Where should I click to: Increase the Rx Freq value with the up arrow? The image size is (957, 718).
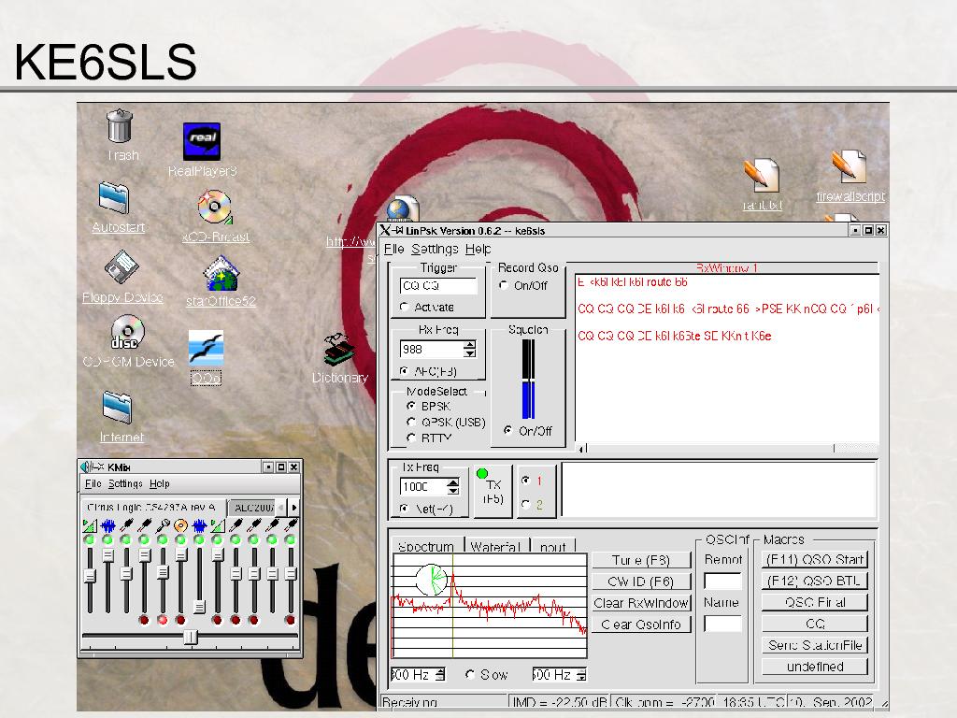469,344
